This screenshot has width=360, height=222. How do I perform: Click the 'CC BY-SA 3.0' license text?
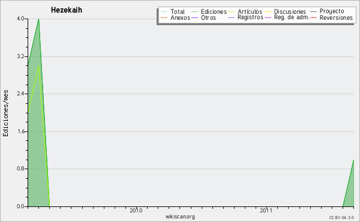click(x=341, y=218)
